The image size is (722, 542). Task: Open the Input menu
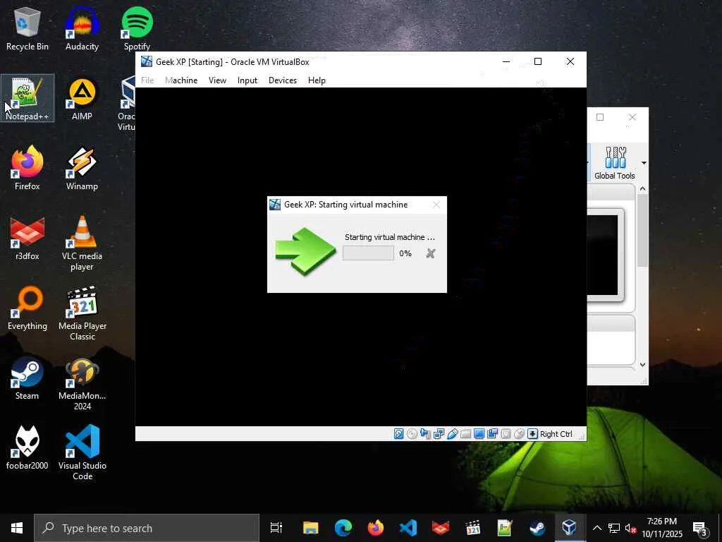click(247, 80)
